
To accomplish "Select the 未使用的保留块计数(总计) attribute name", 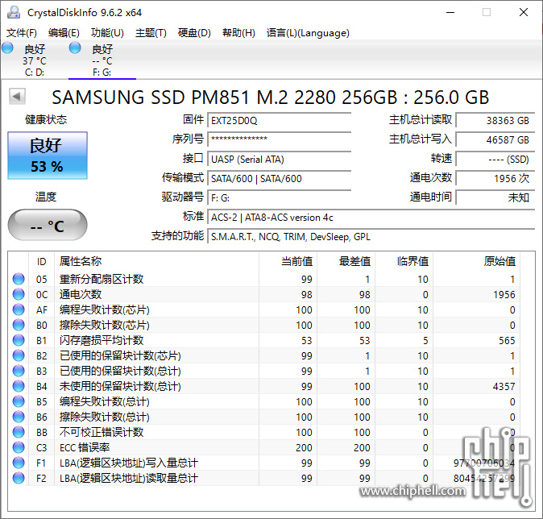I will pos(120,386).
